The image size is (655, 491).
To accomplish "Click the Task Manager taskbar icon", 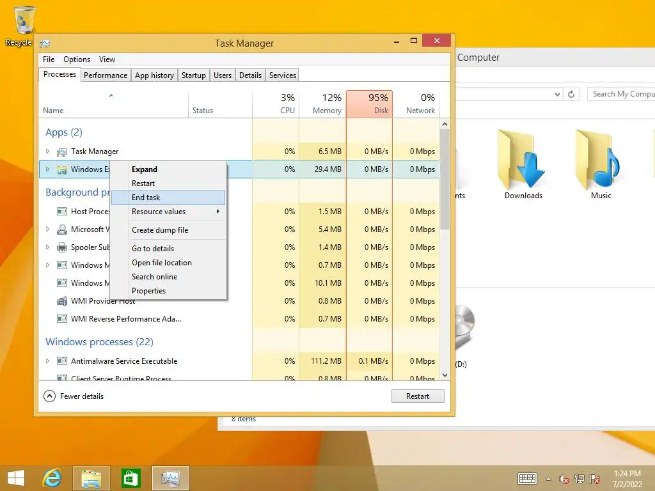I will (170, 478).
